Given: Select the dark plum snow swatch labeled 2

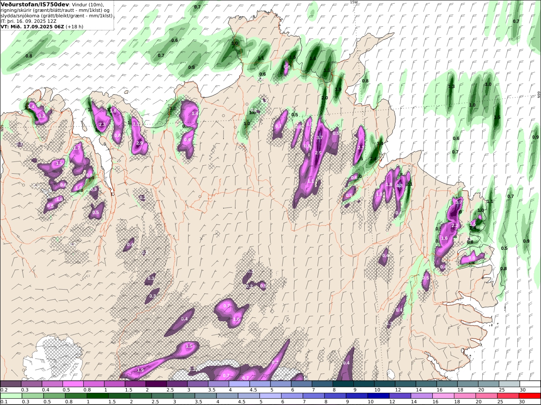Looking at the screenshot, I should point(156,384).
